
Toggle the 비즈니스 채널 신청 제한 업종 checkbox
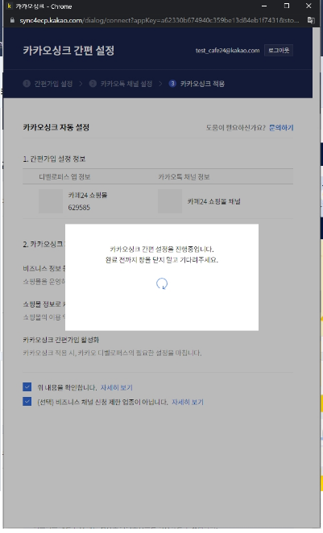click(x=27, y=402)
